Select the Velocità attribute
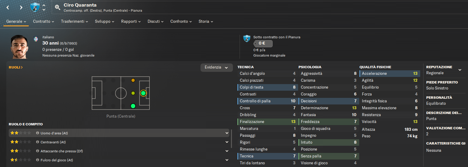Screen dimensions: 468x167 (x=390, y=122)
